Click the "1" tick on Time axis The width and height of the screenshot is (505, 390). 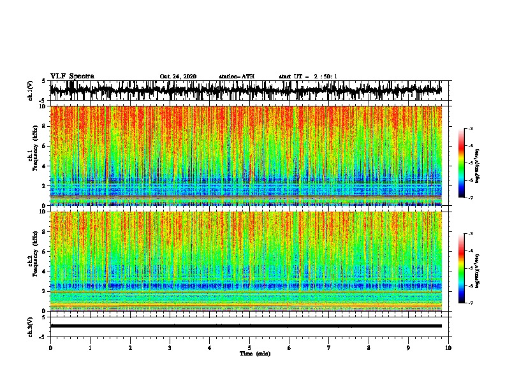point(90,348)
